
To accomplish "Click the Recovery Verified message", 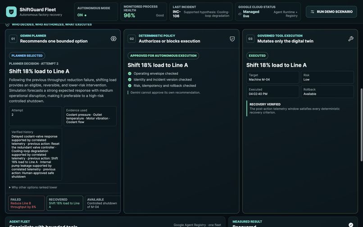I will pos(300,109).
